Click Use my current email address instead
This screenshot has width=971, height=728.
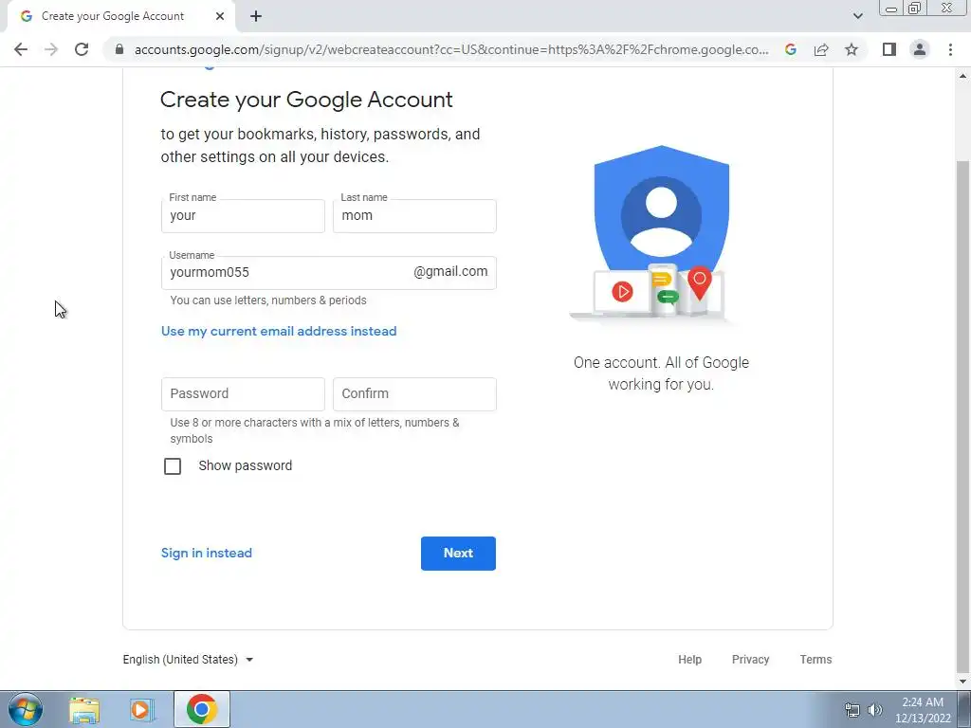point(279,331)
